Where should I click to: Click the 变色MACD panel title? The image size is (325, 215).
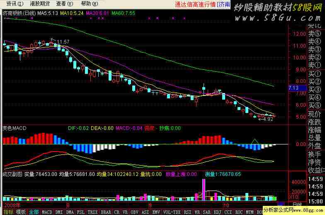[x=14, y=128]
